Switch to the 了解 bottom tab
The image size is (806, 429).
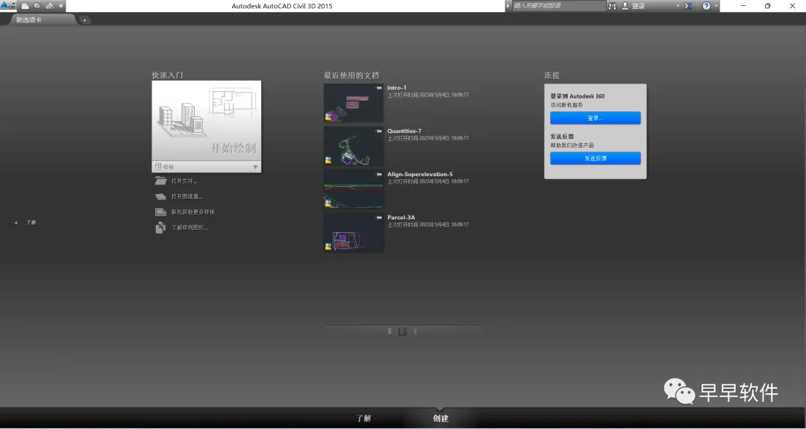pyautogui.click(x=364, y=419)
